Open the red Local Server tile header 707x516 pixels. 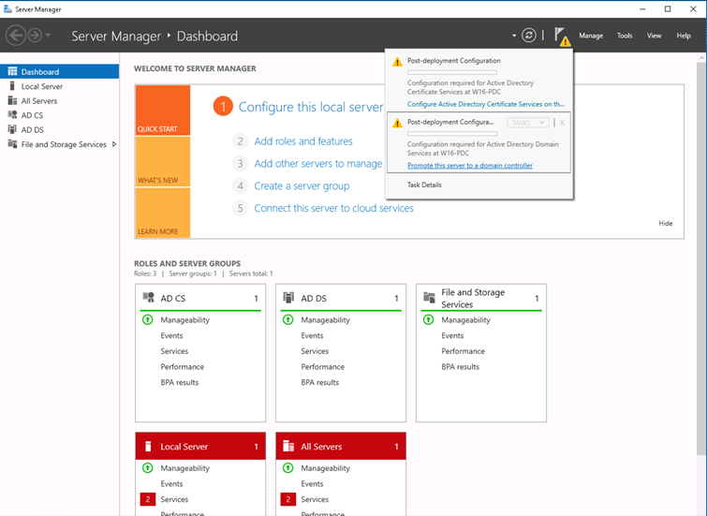pos(200,446)
